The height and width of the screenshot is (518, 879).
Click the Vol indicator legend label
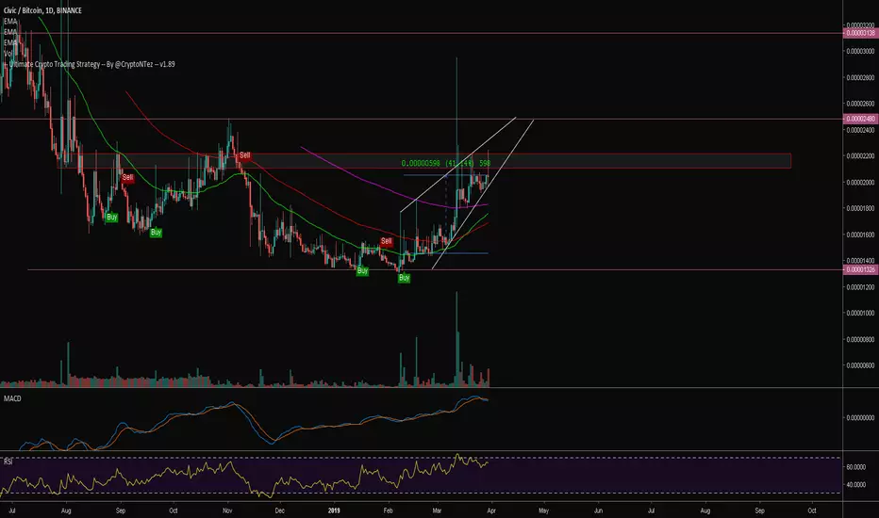(8, 53)
